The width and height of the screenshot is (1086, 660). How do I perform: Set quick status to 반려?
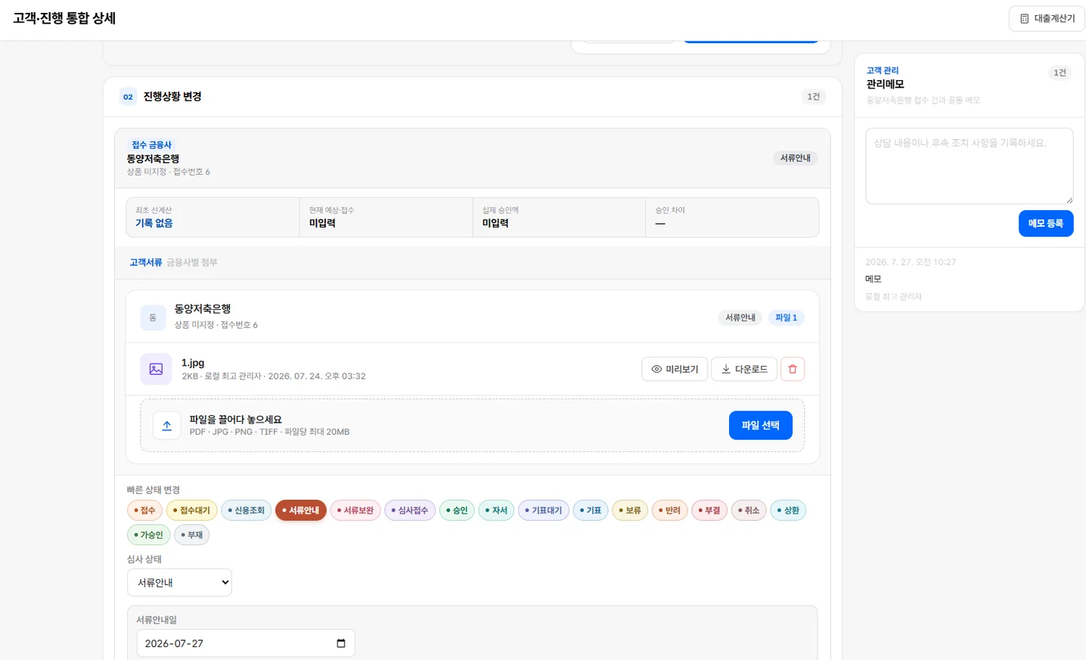(x=669, y=510)
